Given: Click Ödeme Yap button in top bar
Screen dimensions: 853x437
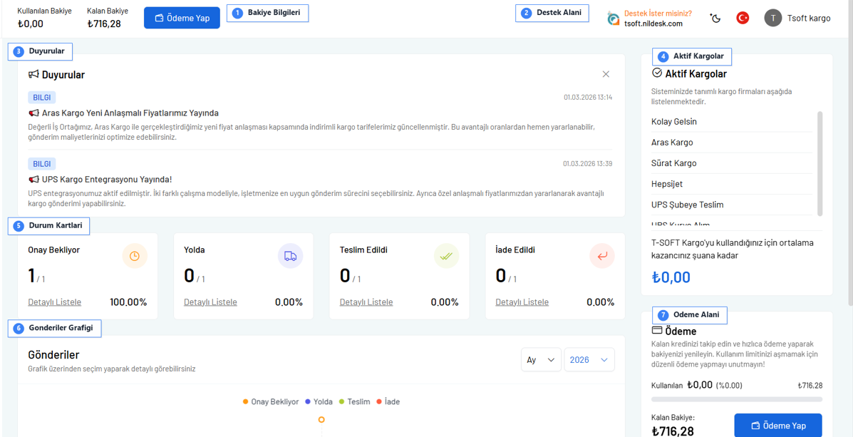Looking at the screenshot, I should (x=182, y=18).
